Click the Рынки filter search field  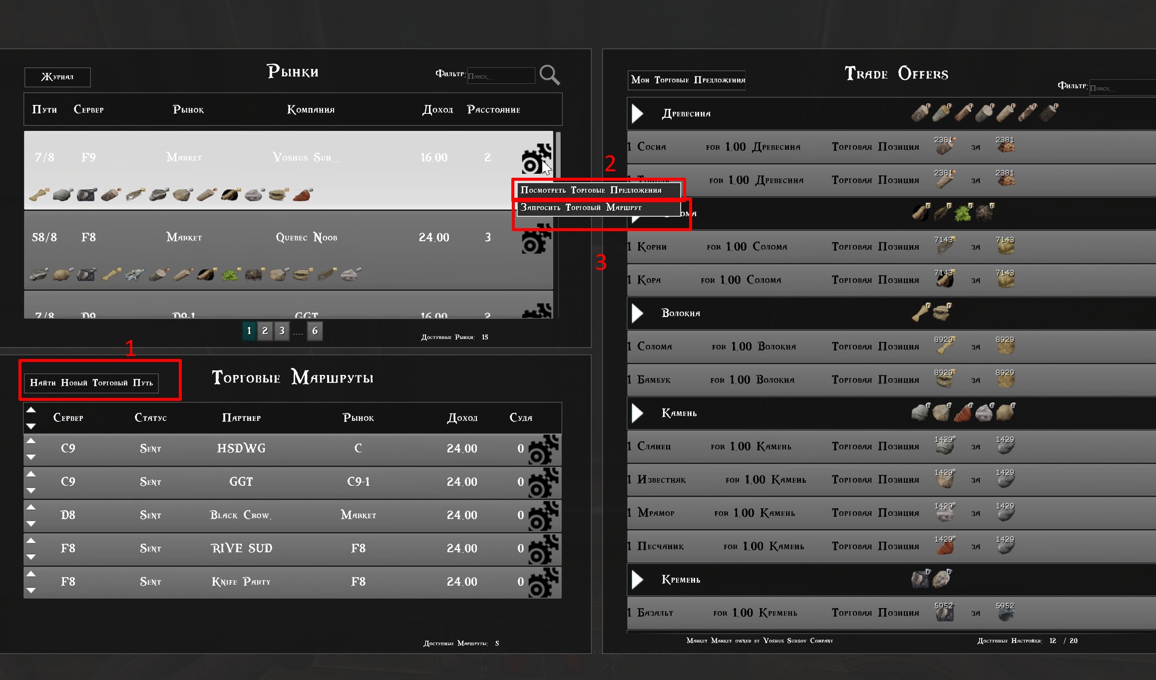coord(501,76)
